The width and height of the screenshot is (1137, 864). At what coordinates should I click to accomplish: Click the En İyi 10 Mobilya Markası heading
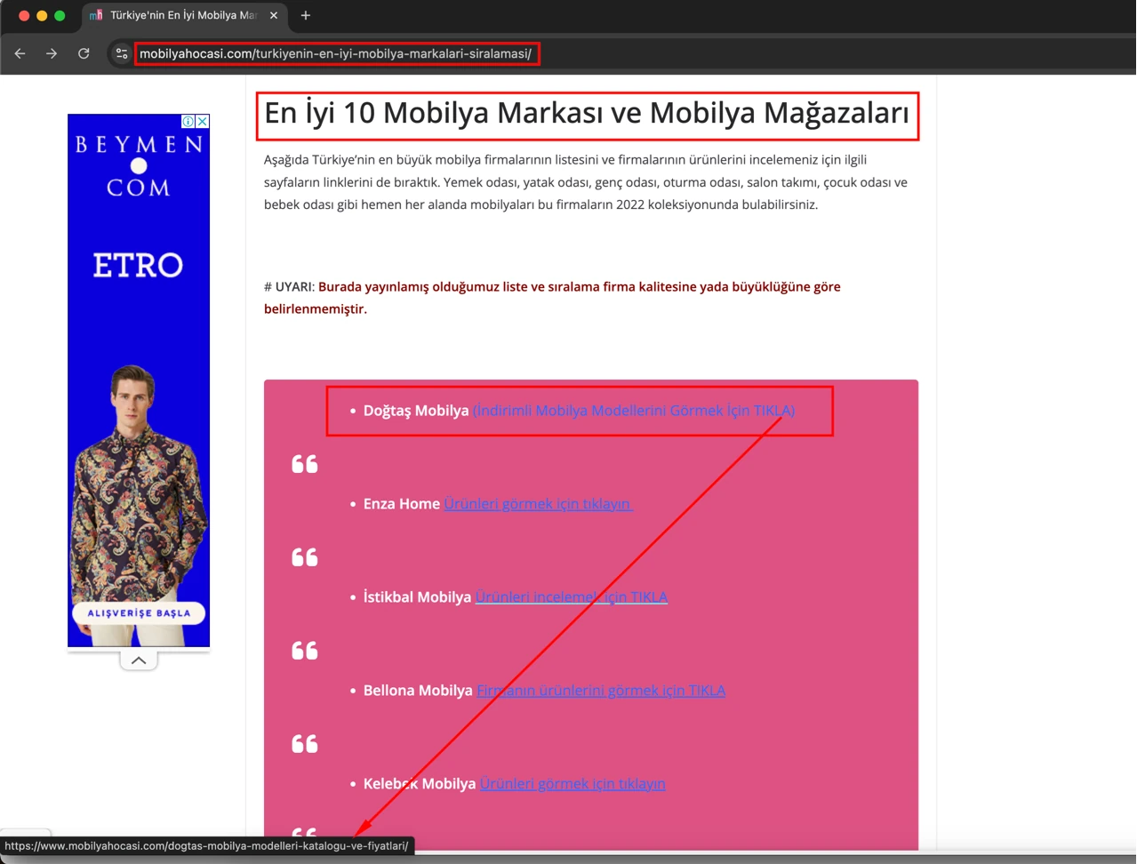coord(587,113)
